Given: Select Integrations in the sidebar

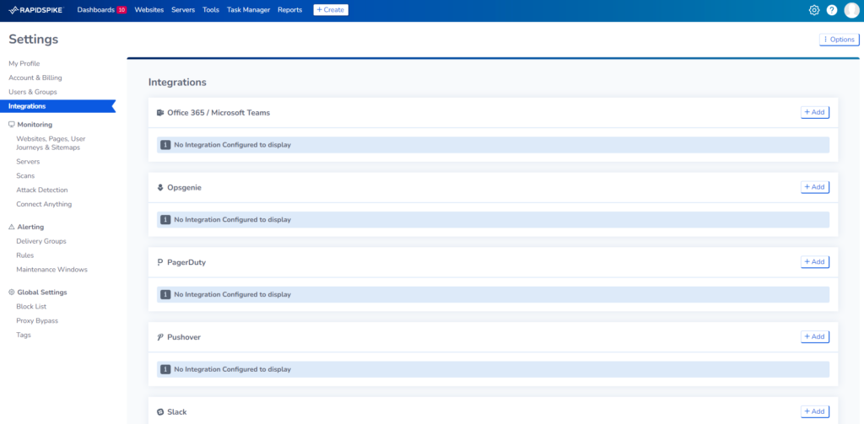Looking at the screenshot, I should coord(58,106).
